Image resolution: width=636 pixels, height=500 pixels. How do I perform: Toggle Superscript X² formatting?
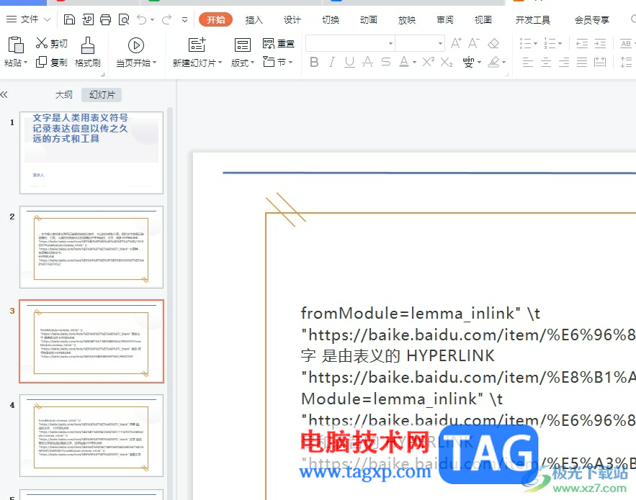pos(429,62)
